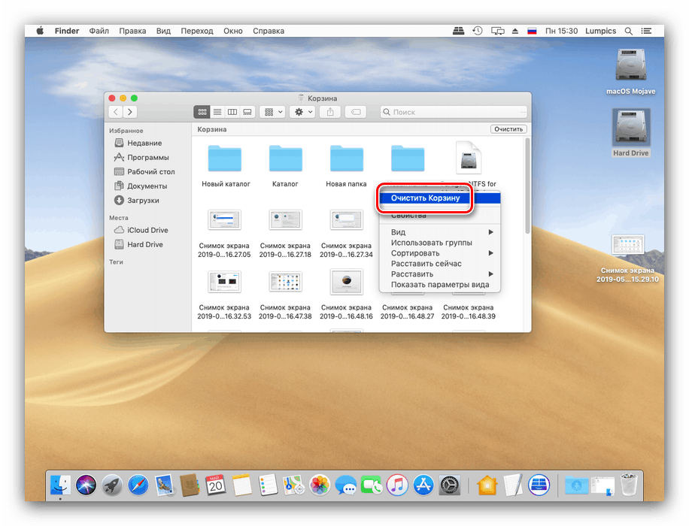The width and height of the screenshot is (689, 526).
Task: Choose Очистить Корзину in context menu
Action: (425, 198)
